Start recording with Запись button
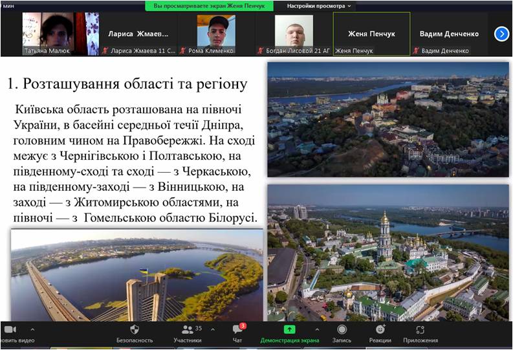This screenshot has height=350, width=513. pyautogui.click(x=342, y=334)
